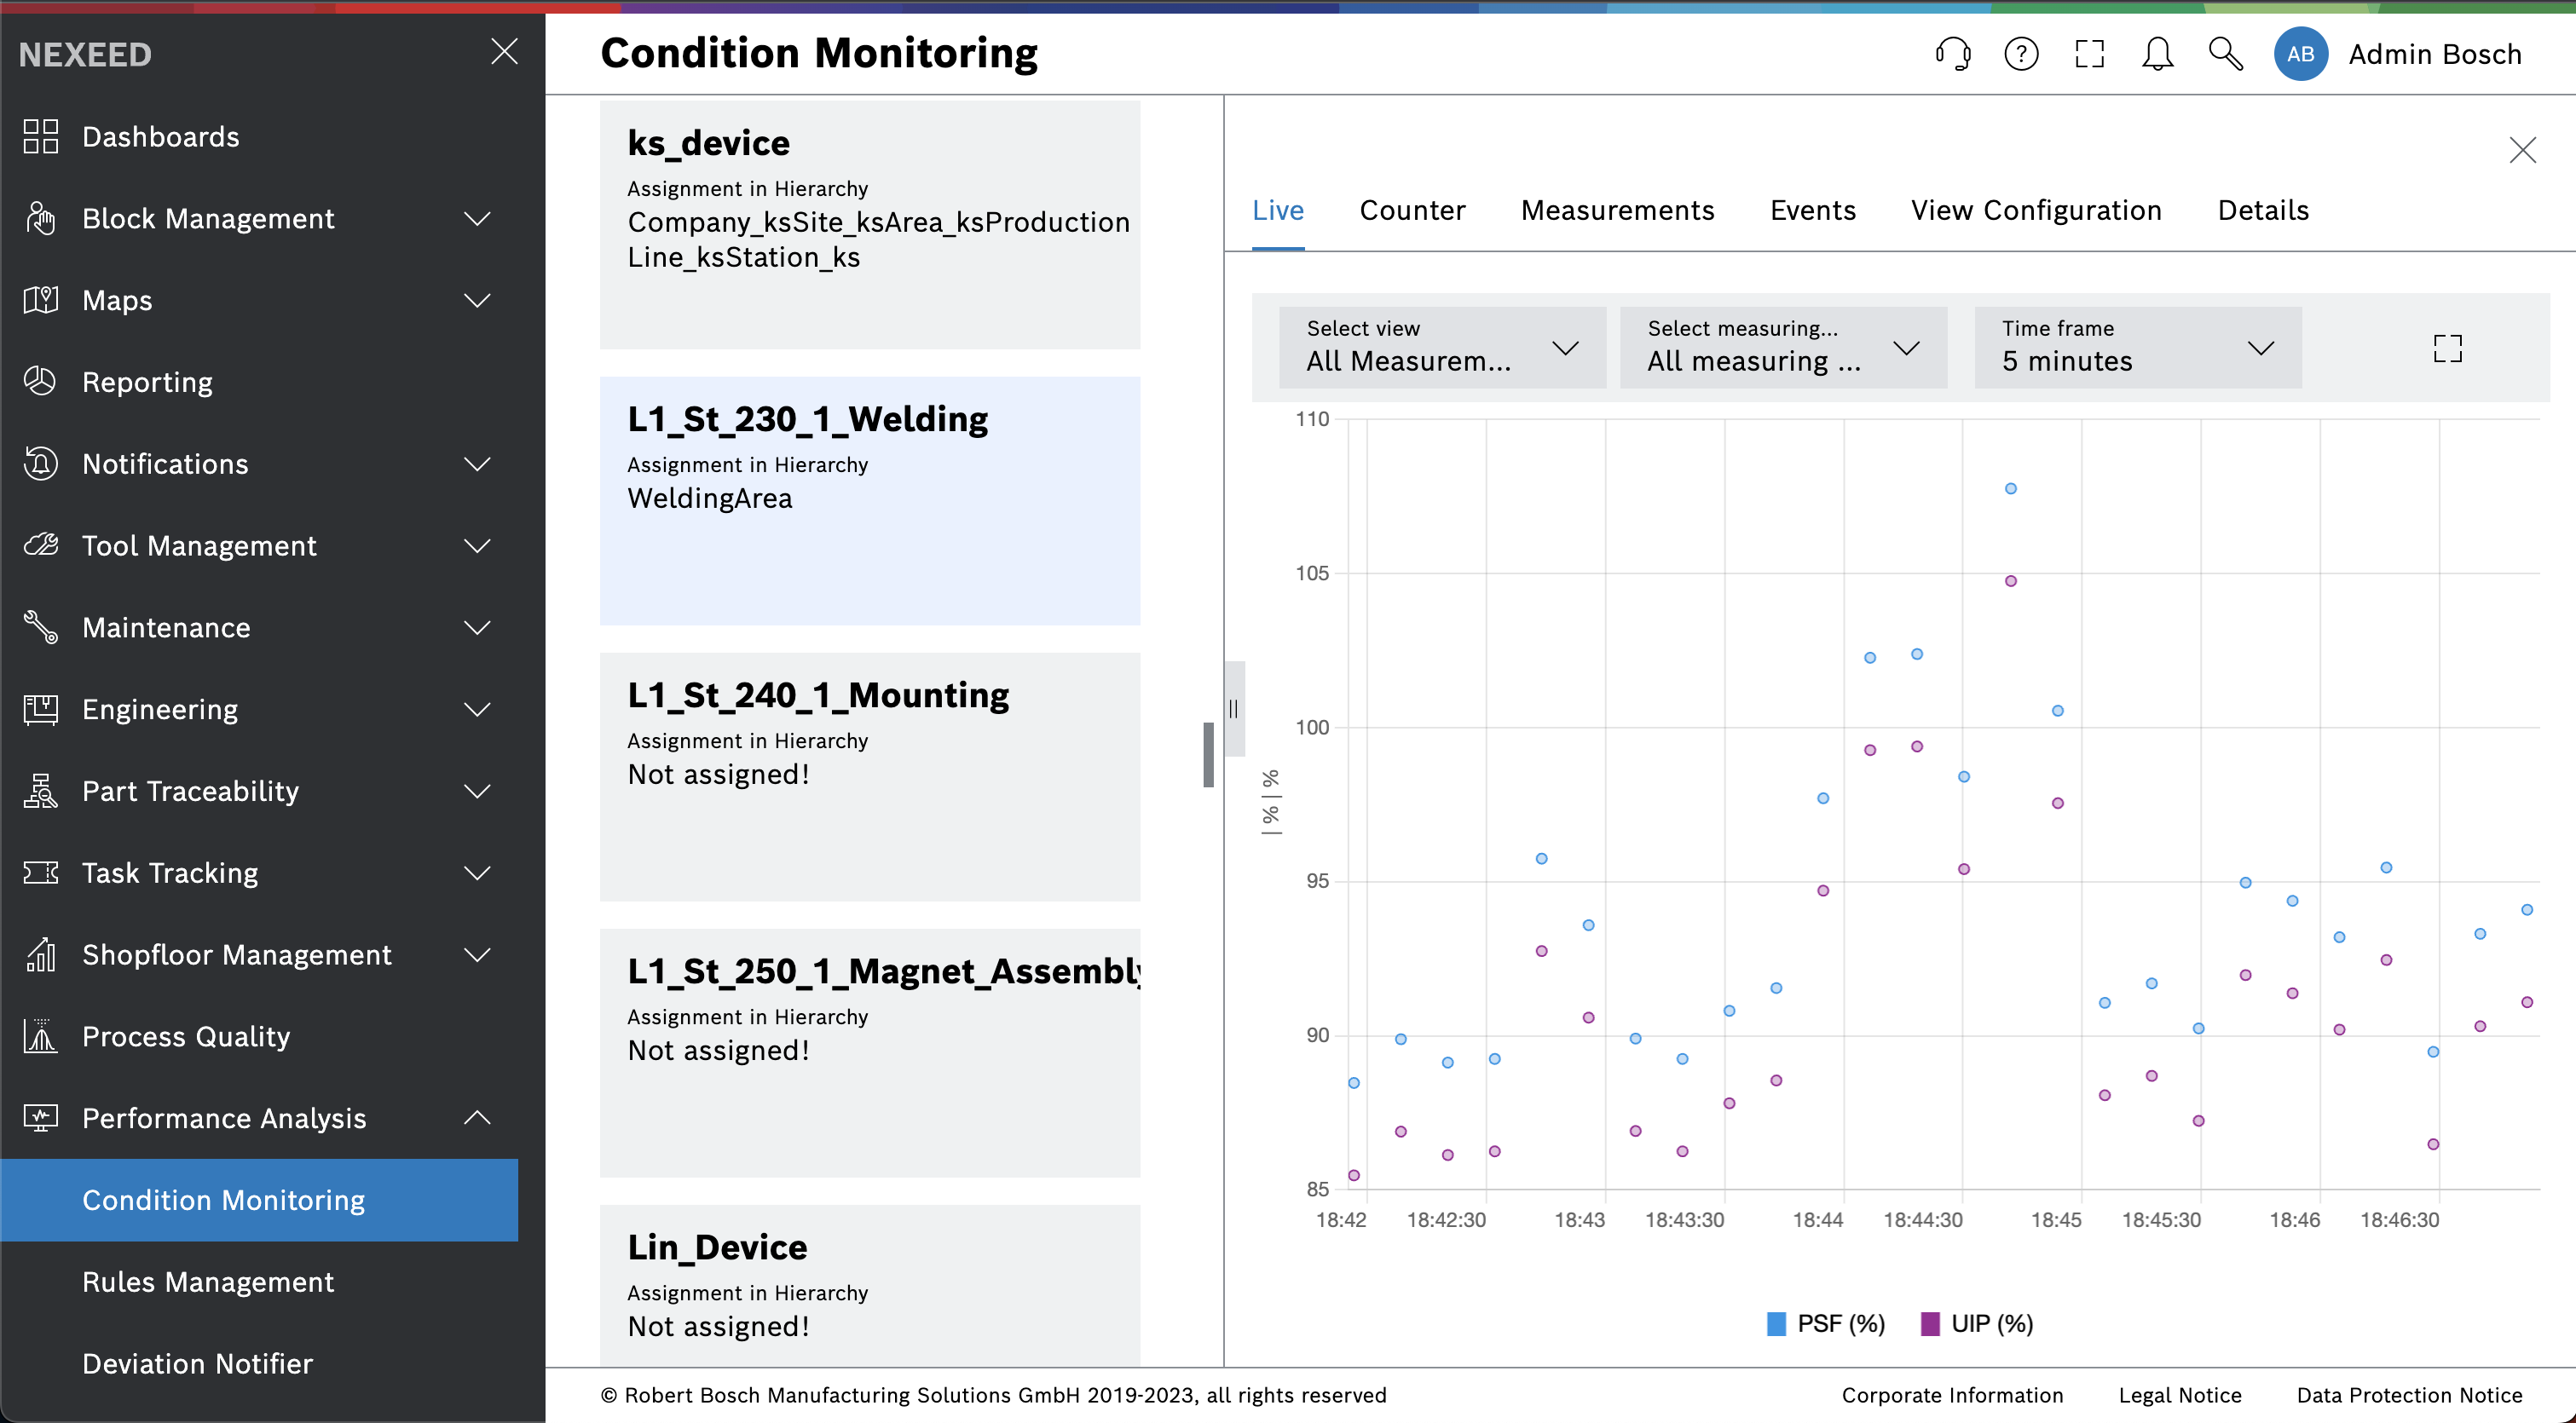Open the Select view dropdown
The image size is (2576, 1423).
[x=1441, y=348]
